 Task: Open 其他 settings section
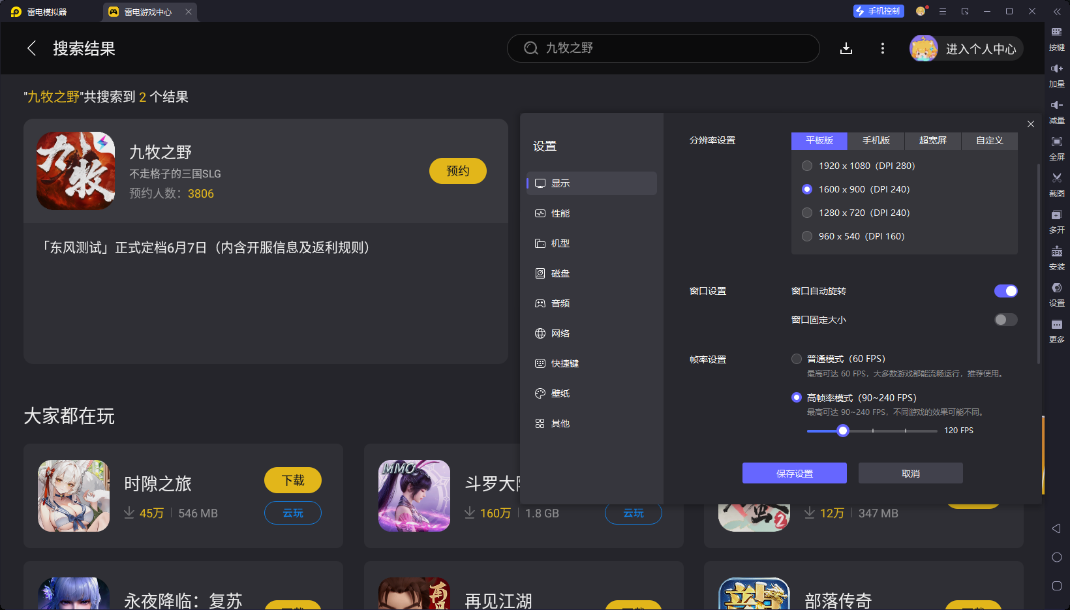(x=592, y=423)
